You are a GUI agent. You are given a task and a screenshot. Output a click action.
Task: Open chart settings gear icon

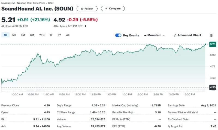tap(211, 35)
